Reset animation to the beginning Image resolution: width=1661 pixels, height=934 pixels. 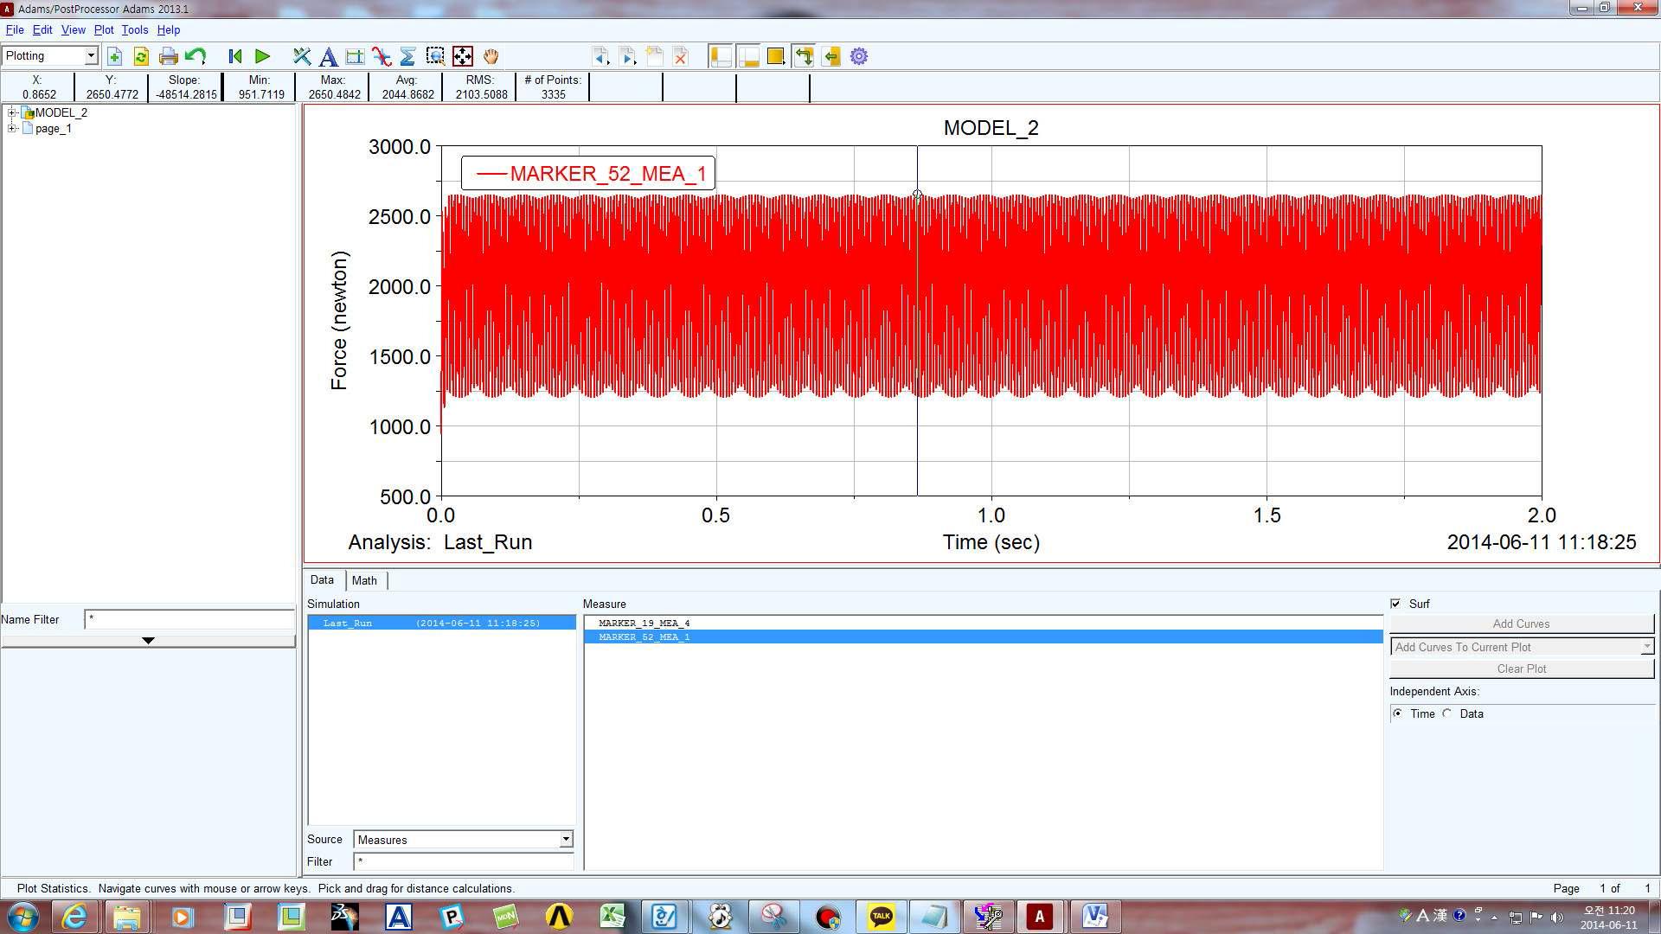(x=235, y=56)
